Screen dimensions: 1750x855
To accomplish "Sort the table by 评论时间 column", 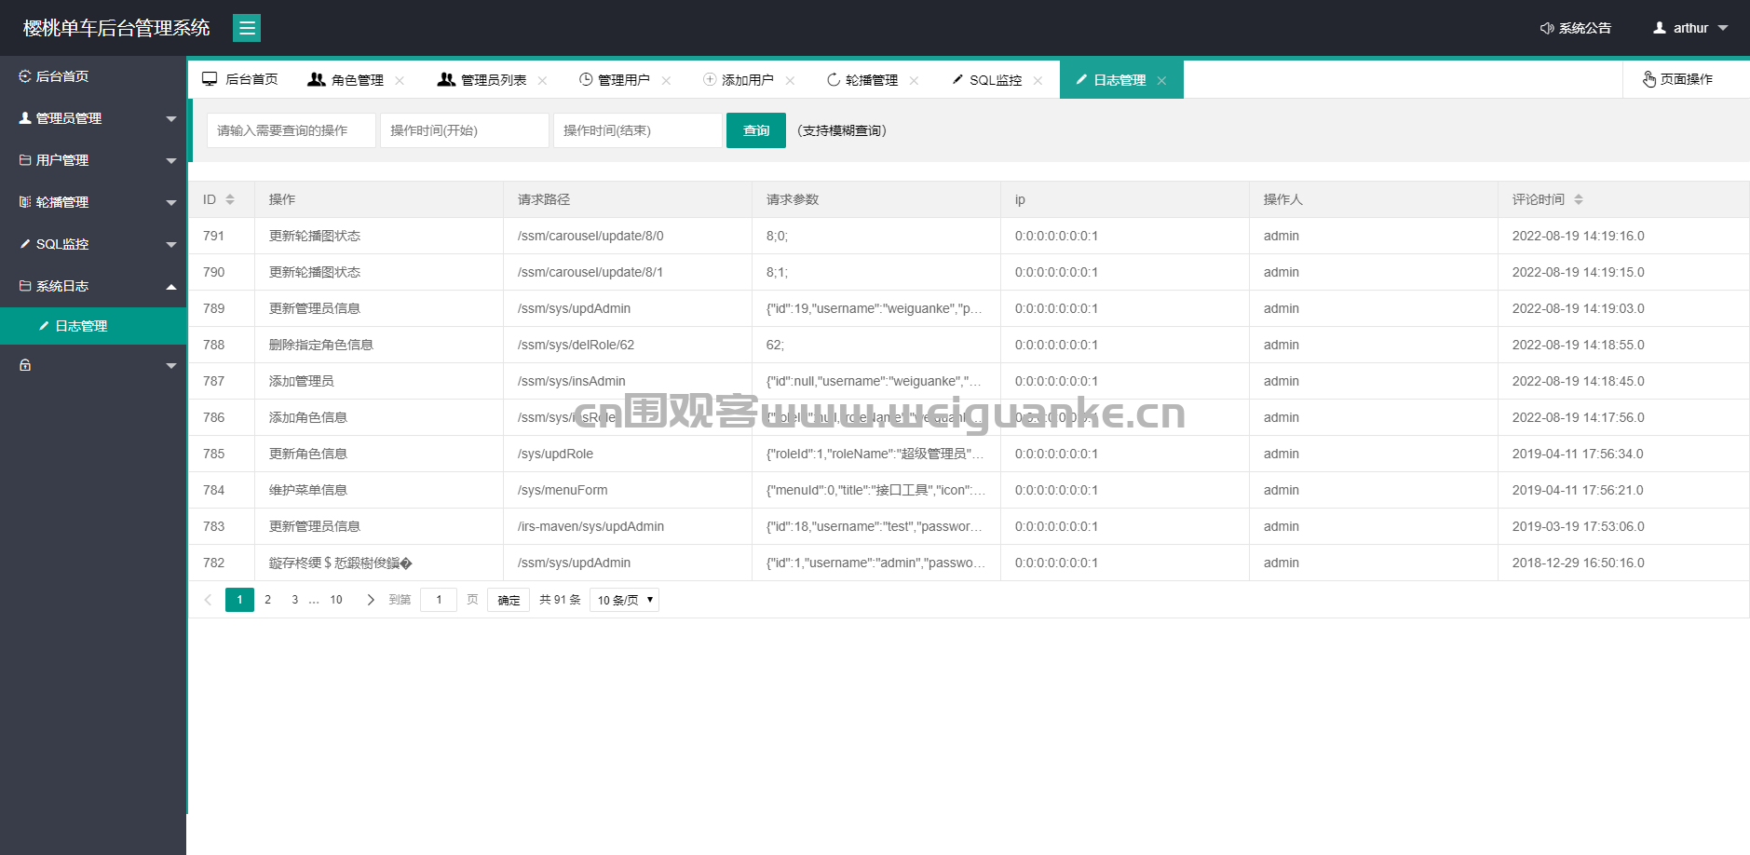I will click(x=1579, y=199).
